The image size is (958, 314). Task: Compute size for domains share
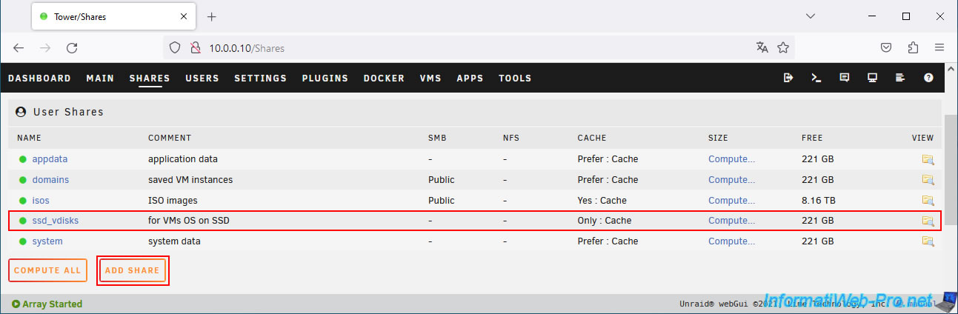tap(731, 180)
